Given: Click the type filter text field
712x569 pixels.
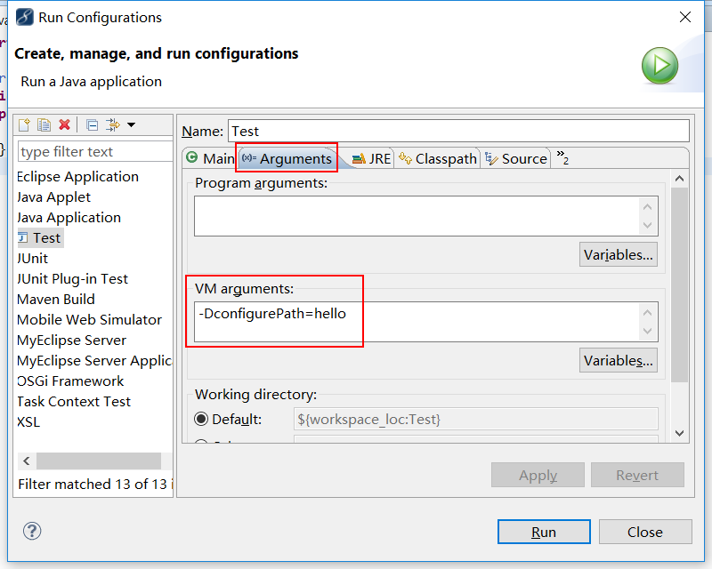Looking at the screenshot, I should [94, 151].
